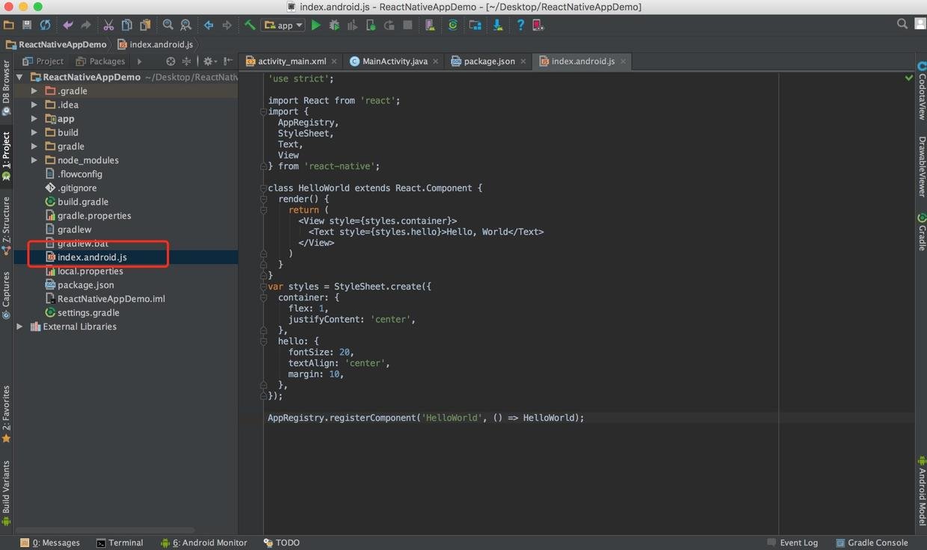Open the app run configuration dropdown
Screen dimensions: 927x550
[x=283, y=25]
